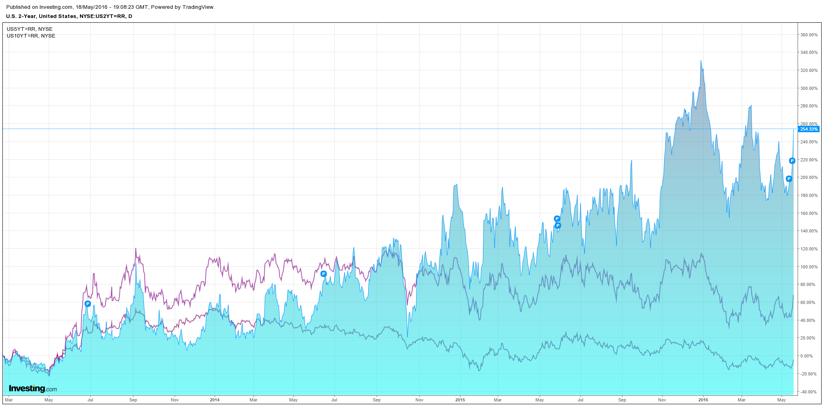Click the Published on Investing.com header line
824x405 pixels.
[110, 7]
